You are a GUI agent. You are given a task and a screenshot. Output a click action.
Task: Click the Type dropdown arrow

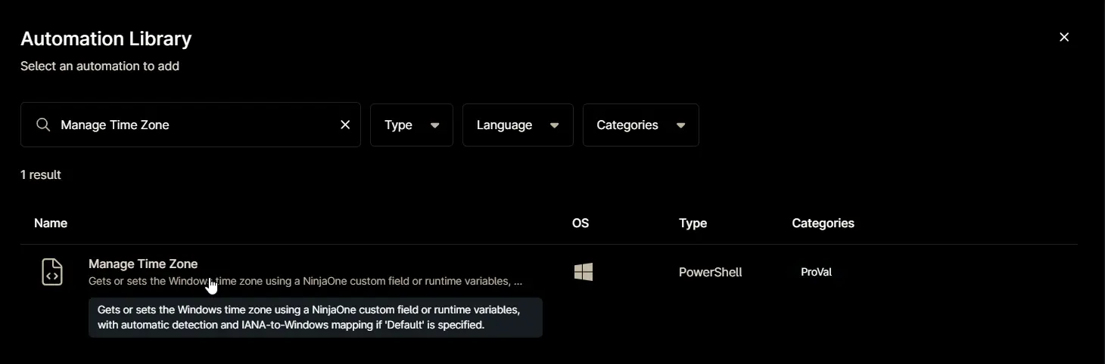click(435, 125)
